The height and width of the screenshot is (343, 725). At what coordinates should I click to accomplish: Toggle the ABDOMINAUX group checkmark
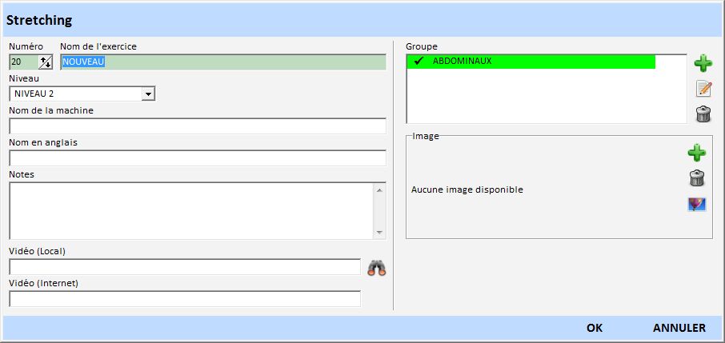419,62
